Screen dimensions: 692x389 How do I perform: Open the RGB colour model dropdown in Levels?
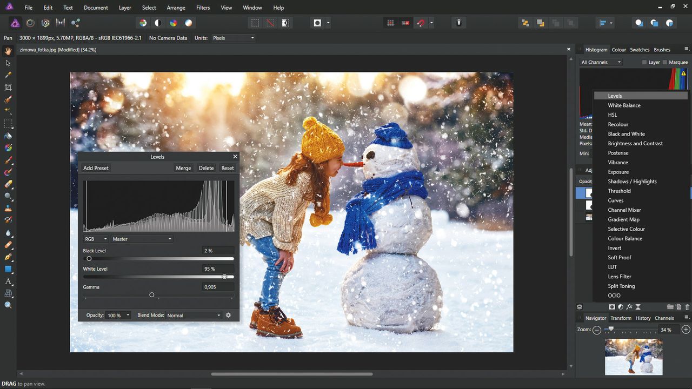96,239
